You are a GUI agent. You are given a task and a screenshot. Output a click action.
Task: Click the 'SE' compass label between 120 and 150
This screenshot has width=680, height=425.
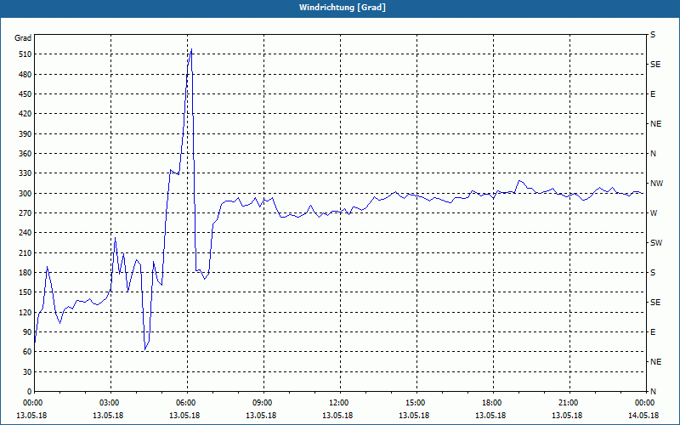[x=655, y=303]
